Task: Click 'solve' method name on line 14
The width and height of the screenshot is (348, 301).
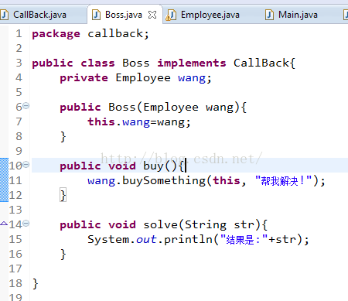Action: (161, 224)
